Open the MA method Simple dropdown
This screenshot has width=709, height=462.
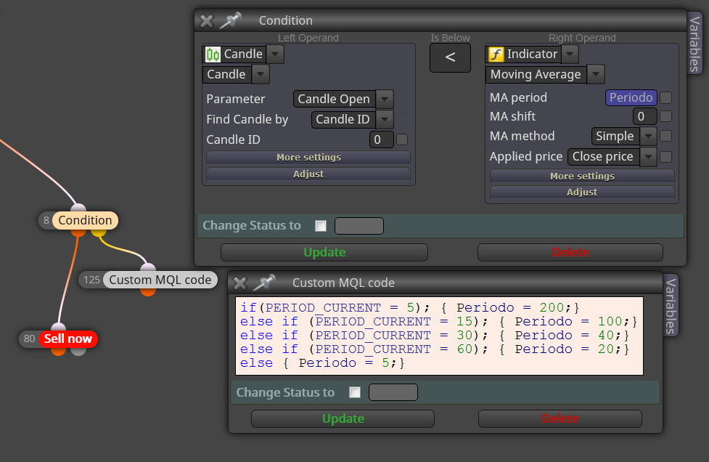tap(649, 136)
